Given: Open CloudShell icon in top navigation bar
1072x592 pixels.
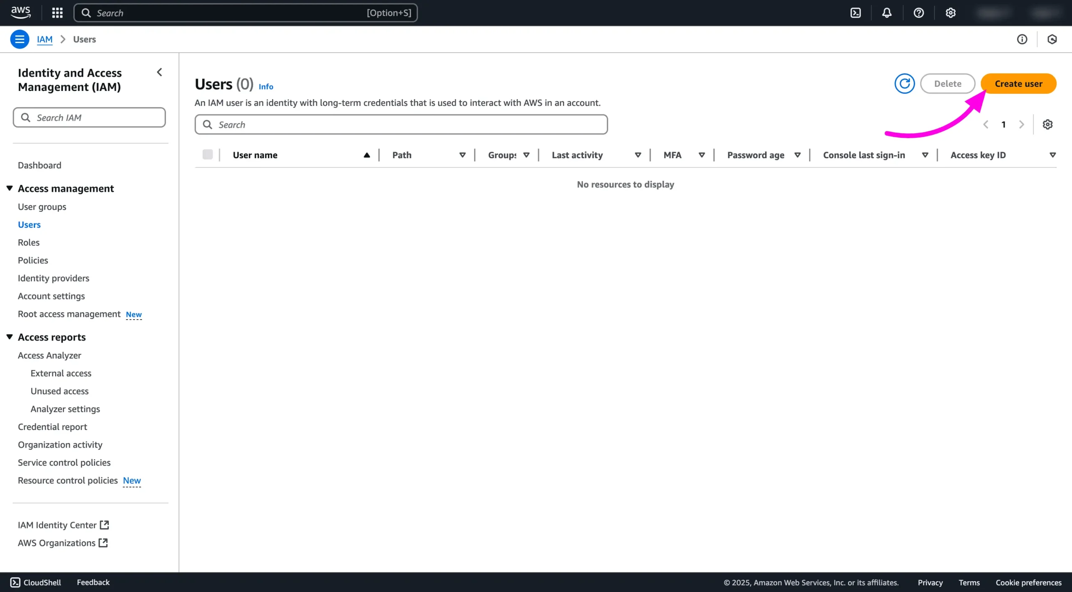Looking at the screenshot, I should tap(856, 13).
